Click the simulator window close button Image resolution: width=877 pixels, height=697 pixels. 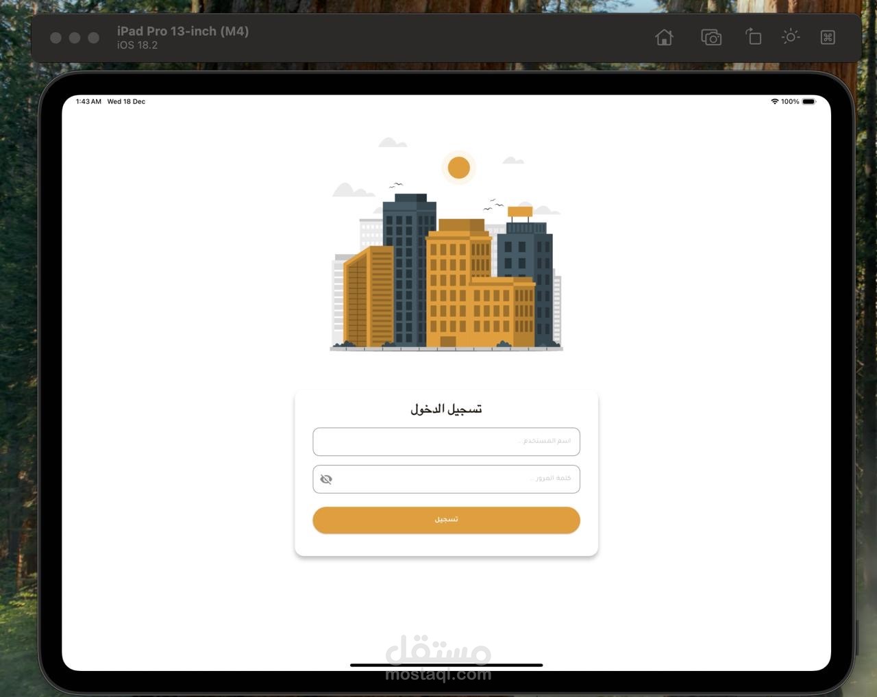point(56,38)
